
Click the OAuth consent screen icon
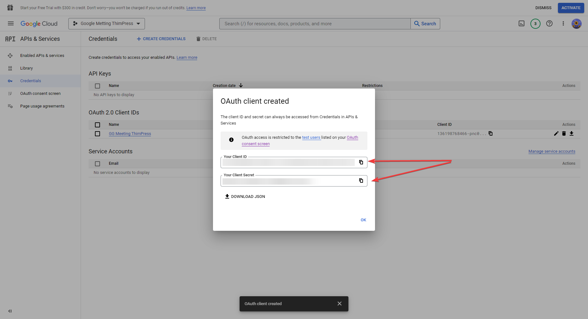tap(10, 94)
